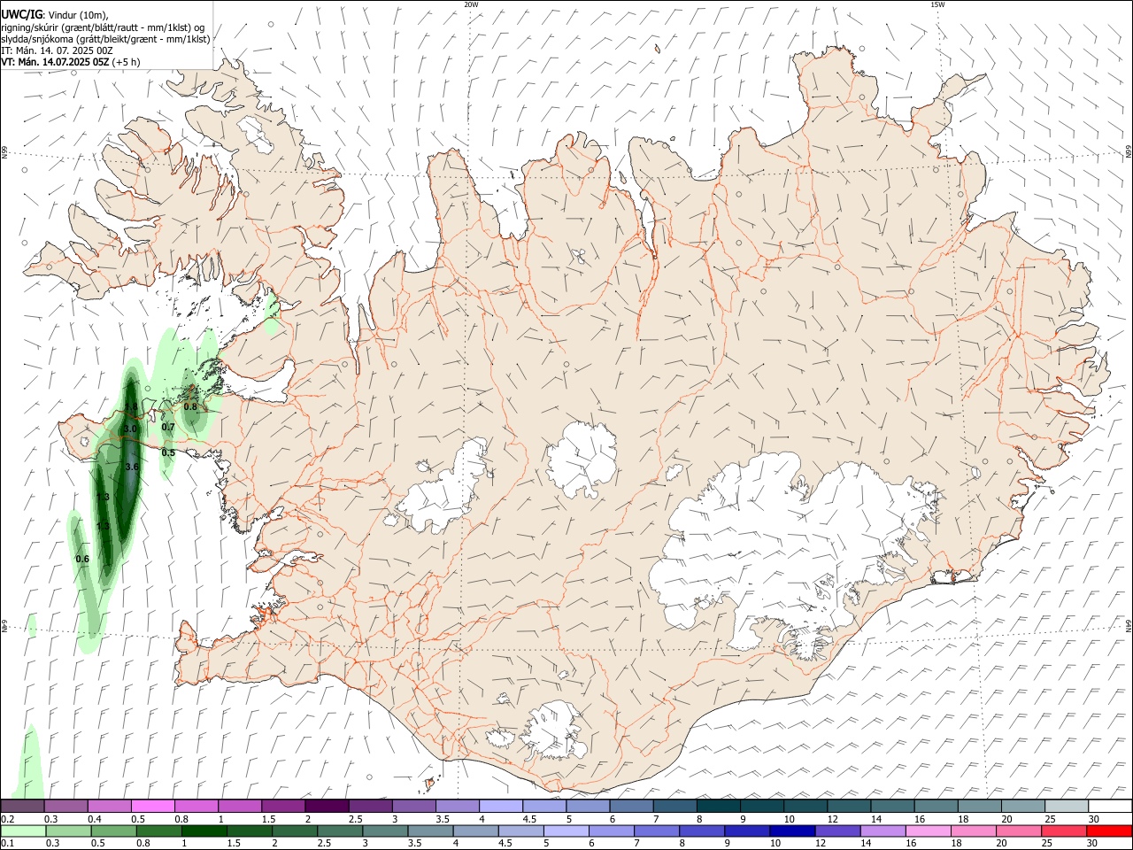Pick upper legend swatch between 3 and 3.5
1133x850 pixels.
(414, 806)
